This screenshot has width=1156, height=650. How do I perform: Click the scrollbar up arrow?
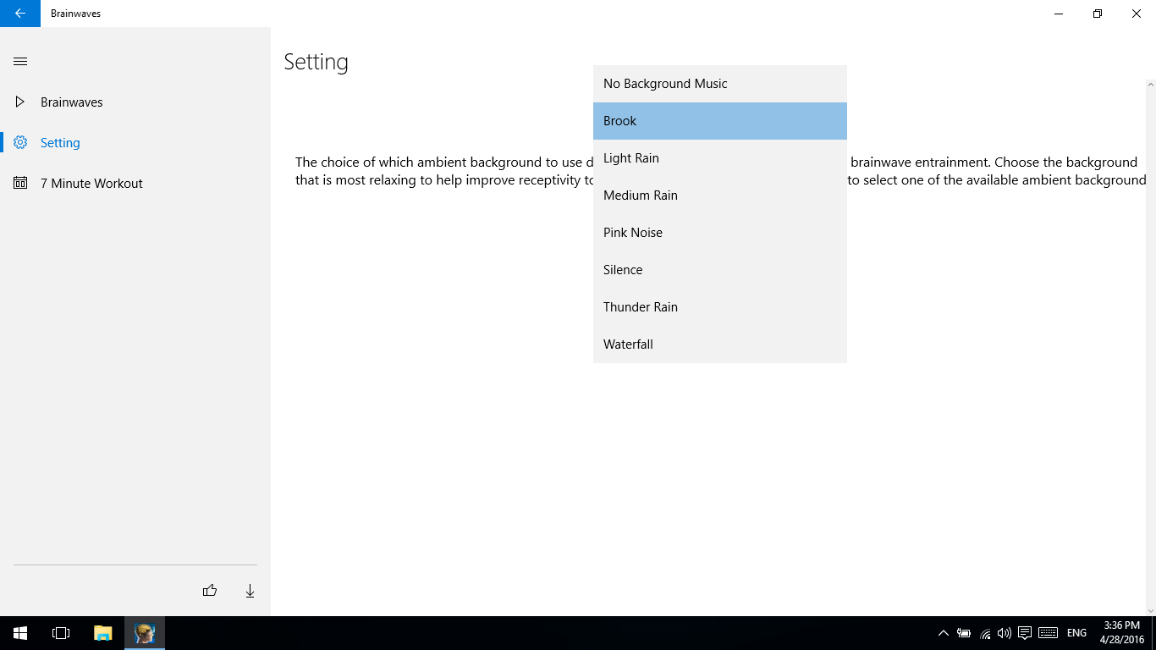[x=1151, y=85]
